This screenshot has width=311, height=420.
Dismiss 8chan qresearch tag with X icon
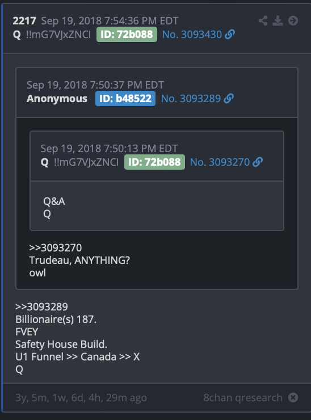point(293,397)
